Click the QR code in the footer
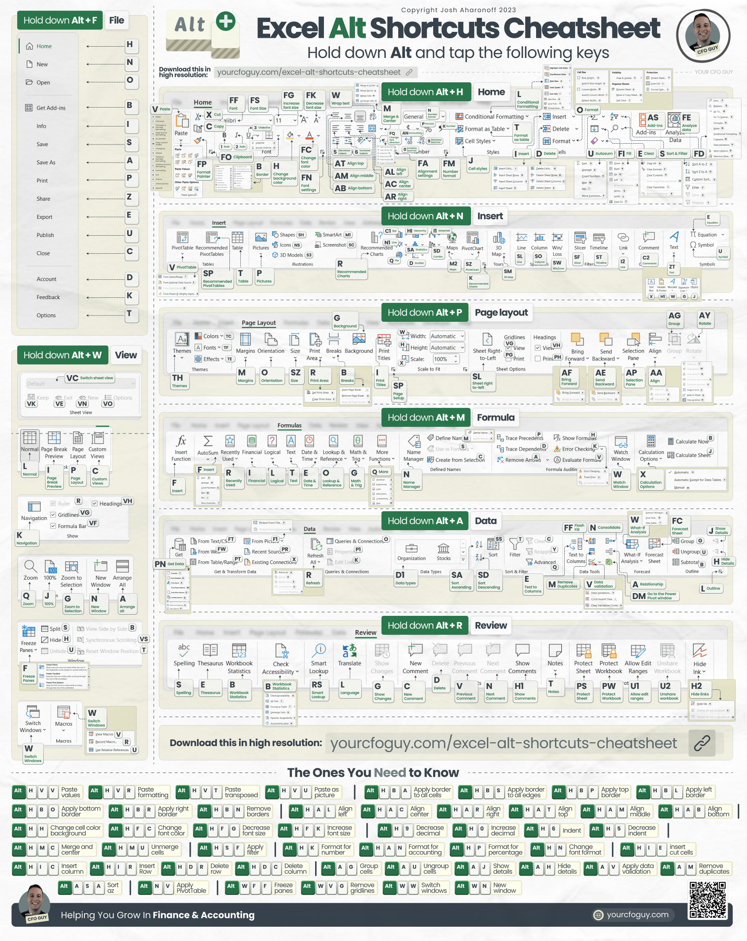 coord(707,900)
